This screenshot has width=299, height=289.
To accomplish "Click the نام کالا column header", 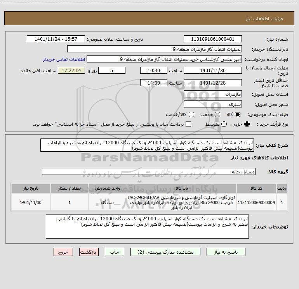I will (x=182, y=188).
